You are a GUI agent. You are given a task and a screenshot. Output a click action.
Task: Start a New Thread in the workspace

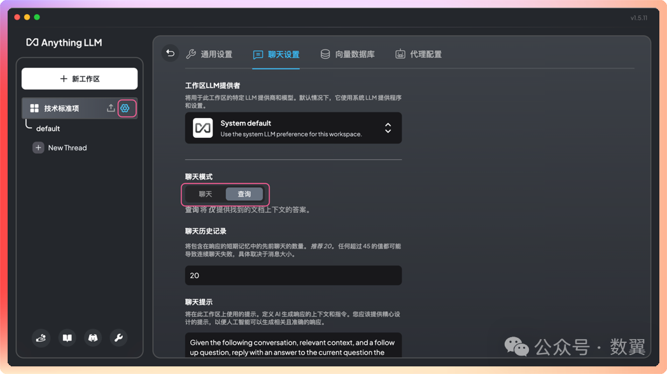(x=66, y=147)
